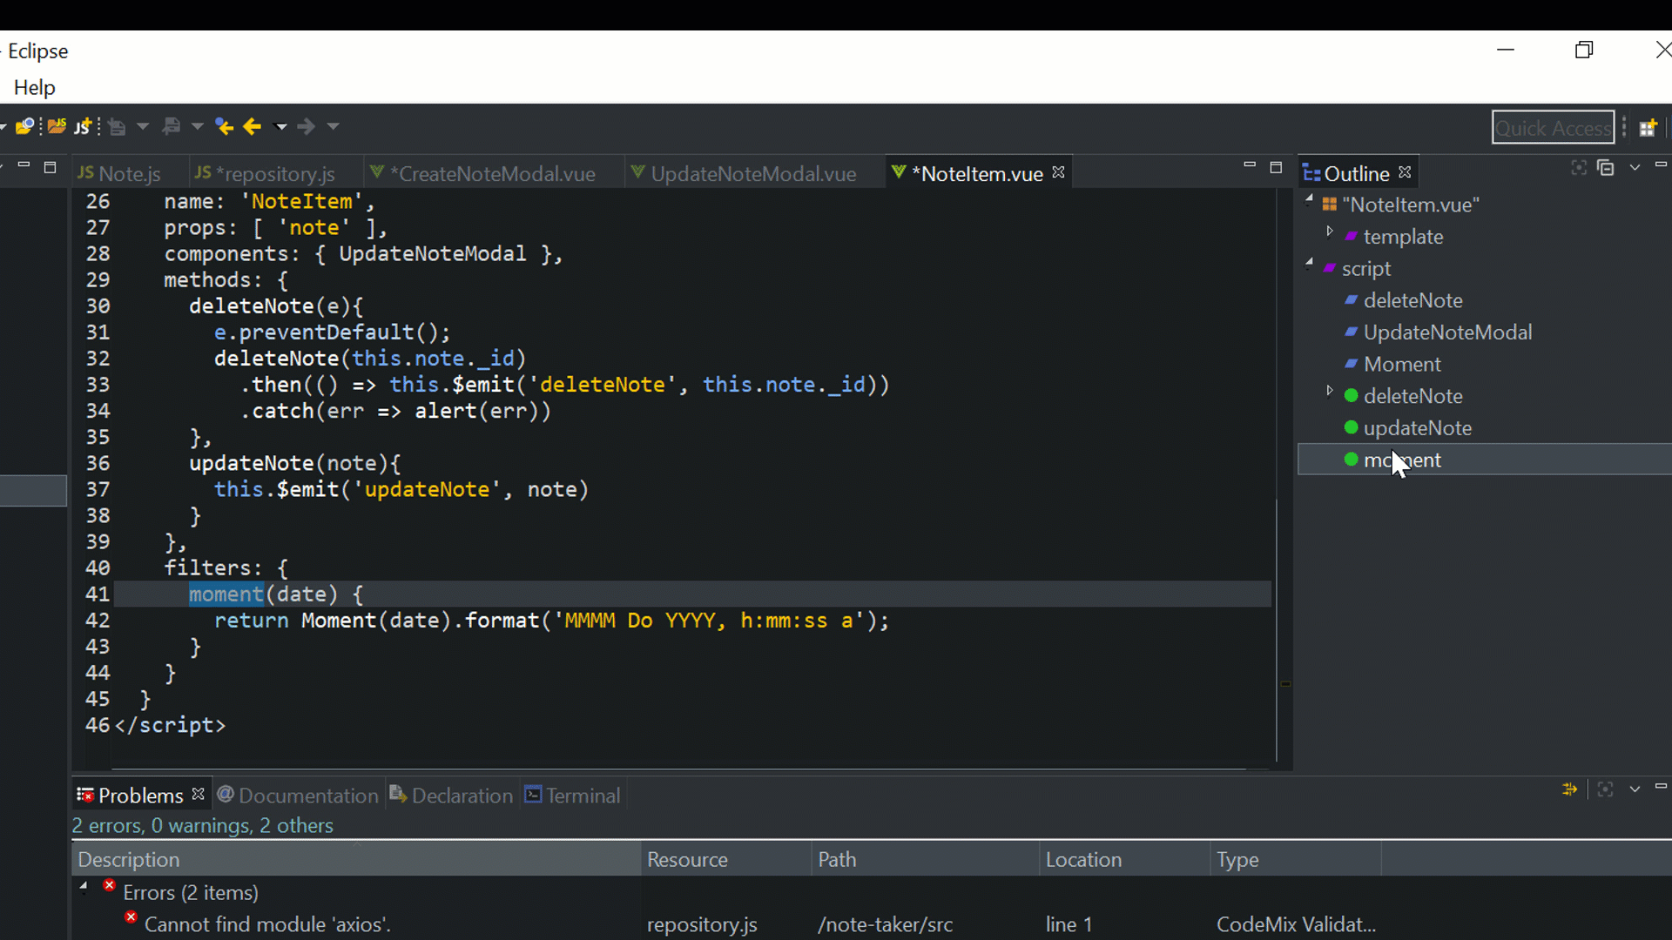The width and height of the screenshot is (1672, 940).
Task: Open the Help menu
Action: pos(34,88)
